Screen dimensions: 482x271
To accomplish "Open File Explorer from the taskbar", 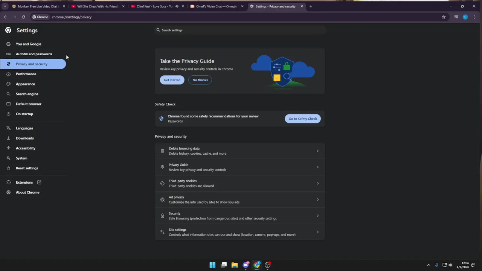I will (235, 265).
